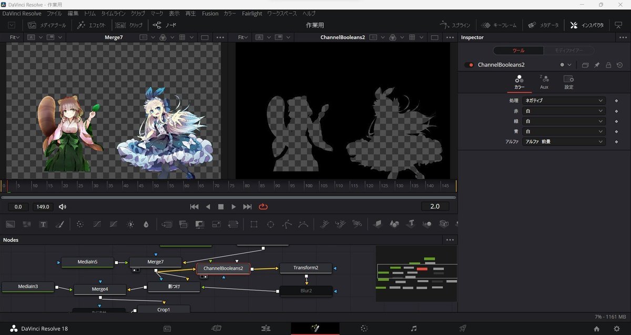Add a Polygon mask tool
The height and width of the screenshot is (335, 631).
pyautogui.click(x=287, y=224)
